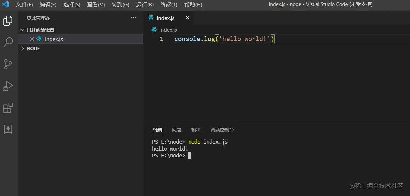The width and height of the screenshot is (410, 196).
Task: Click the 'node index.js' command in terminal
Action: coord(208,142)
